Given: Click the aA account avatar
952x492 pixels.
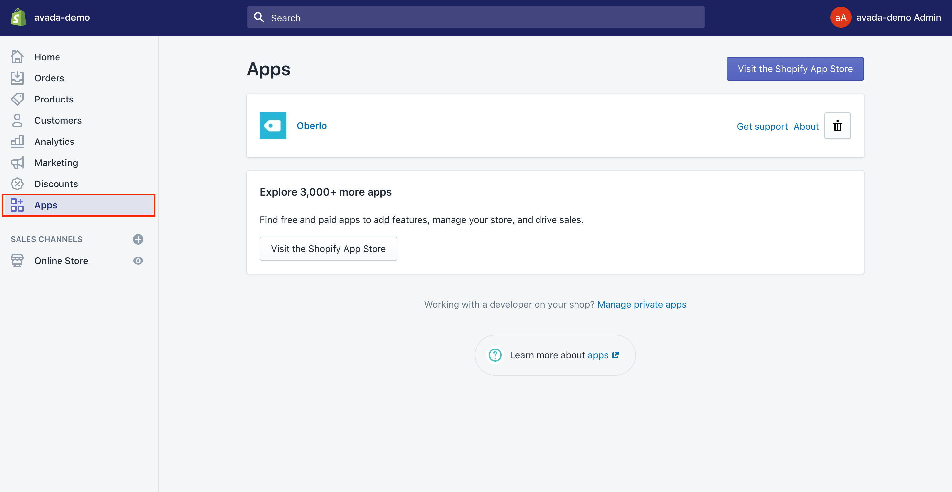Looking at the screenshot, I should click(841, 18).
